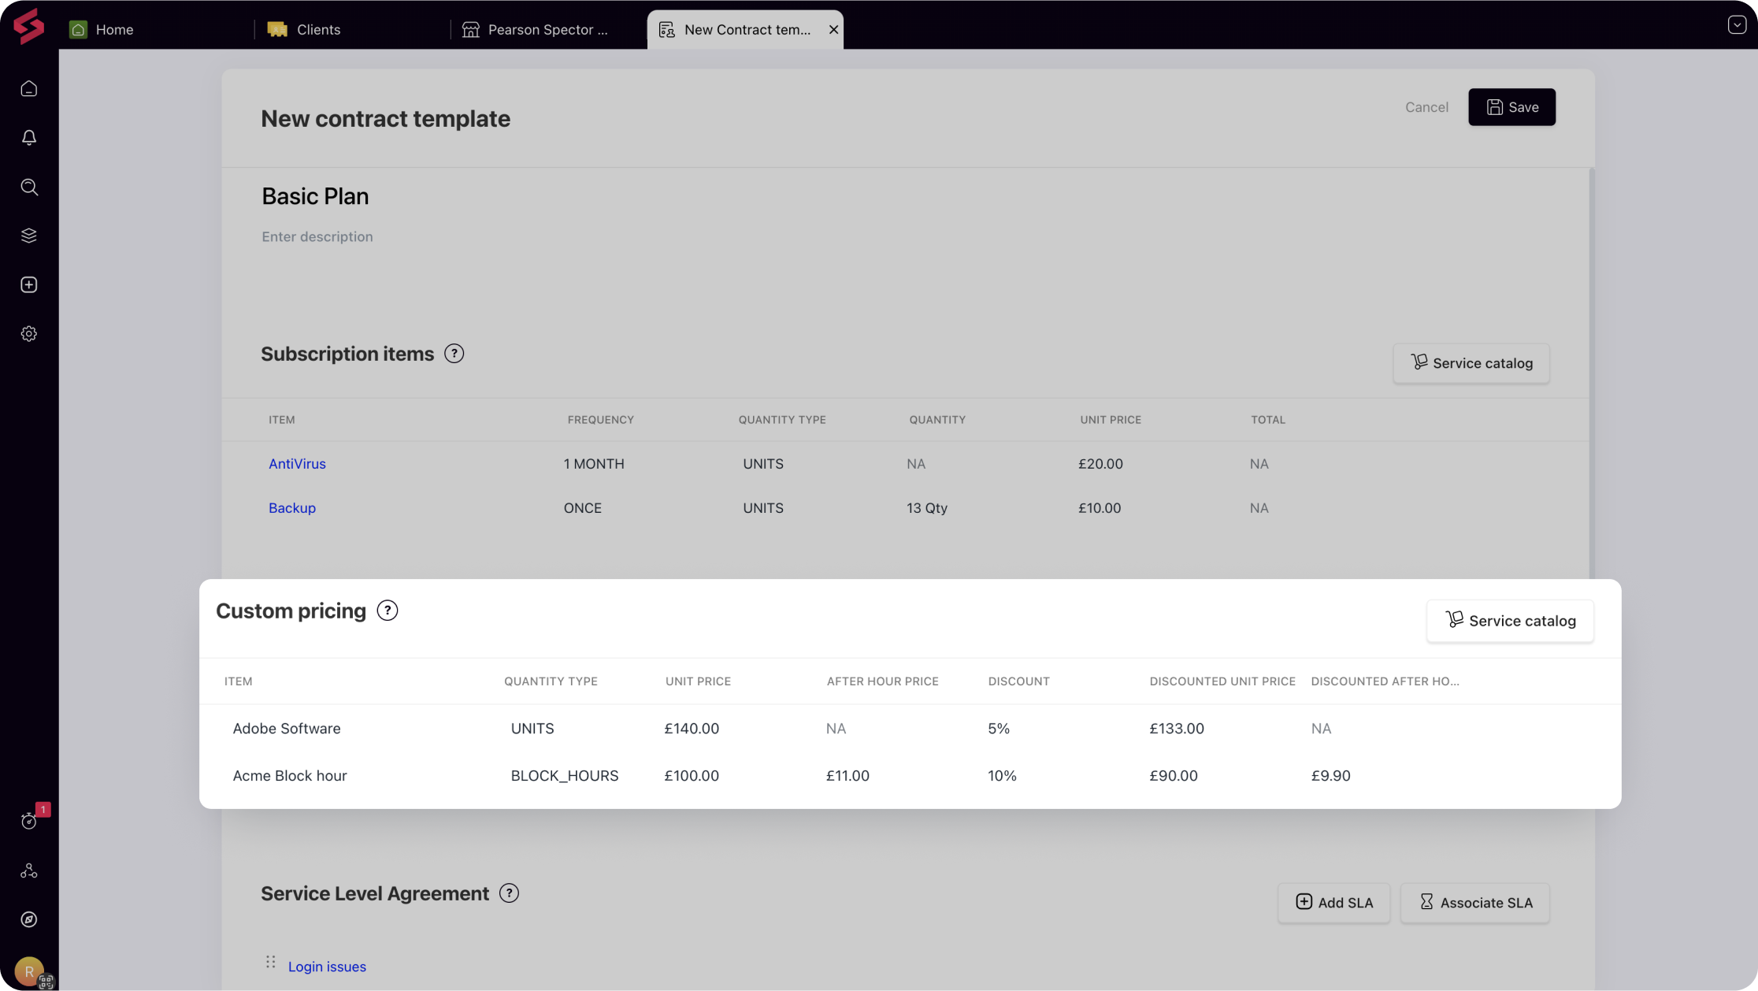Click the plus icon to create something new
This screenshot has width=1758, height=991.
(29, 284)
